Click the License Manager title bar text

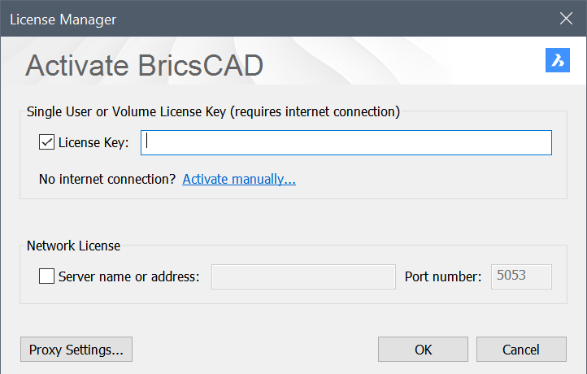[x=63, y=18]
